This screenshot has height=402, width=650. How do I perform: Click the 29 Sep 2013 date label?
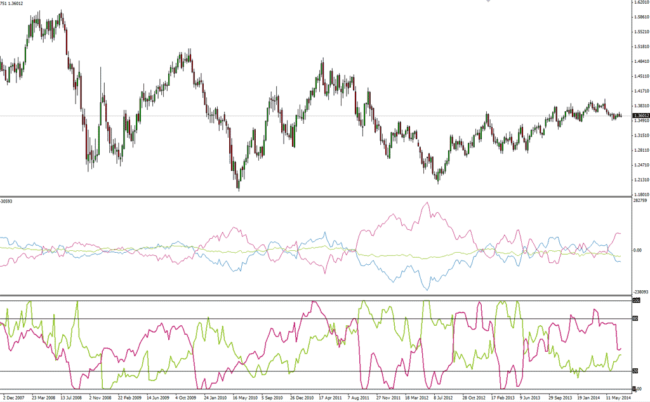[560, 398]
